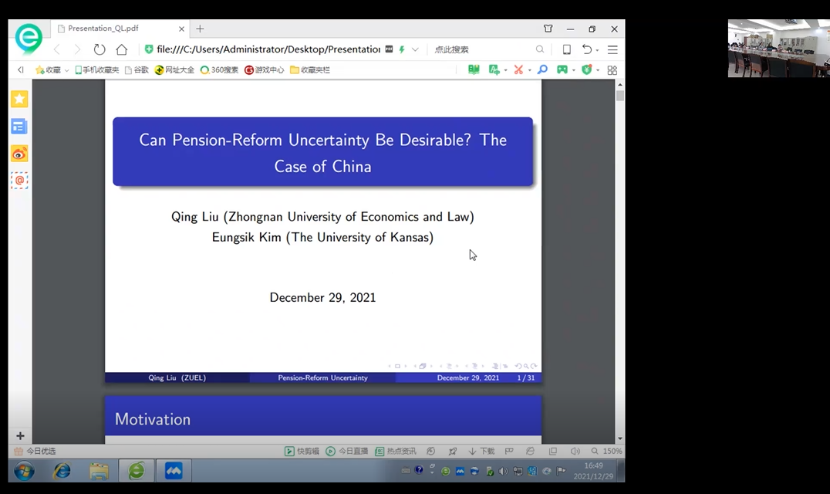The image size is (830, 494).
Task: Click the 点此搜索 search input field
Action: tap(480, 49)
